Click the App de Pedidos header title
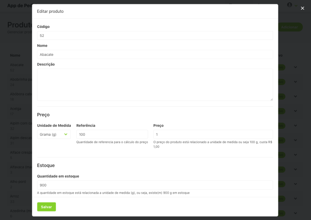The width and height of the screenshot is (311, 220). pyautogui.click(x=19, y=5)
